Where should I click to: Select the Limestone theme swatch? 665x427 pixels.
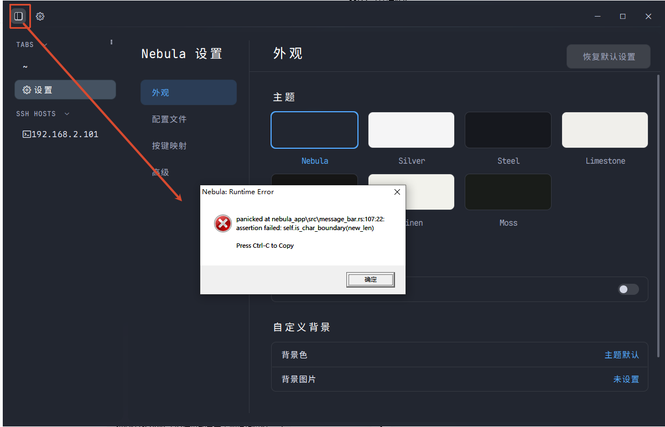click(x=605, y=130)
